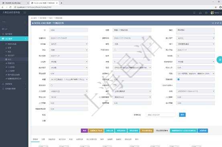This screenshot has width=222, height=147.
Task: Check the empty checkbox in the left column
Action: pyautogui.click(x=51, y=85)
